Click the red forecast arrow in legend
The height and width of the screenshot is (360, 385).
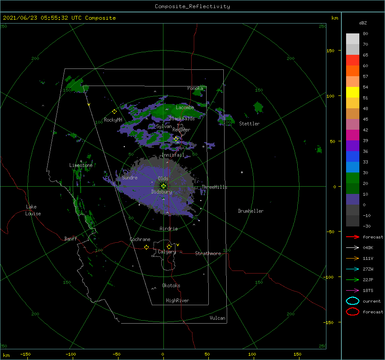352,237
